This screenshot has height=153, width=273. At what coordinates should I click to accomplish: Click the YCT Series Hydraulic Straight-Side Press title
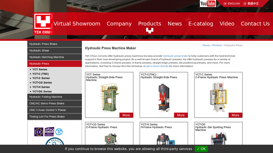coord(104,77)
